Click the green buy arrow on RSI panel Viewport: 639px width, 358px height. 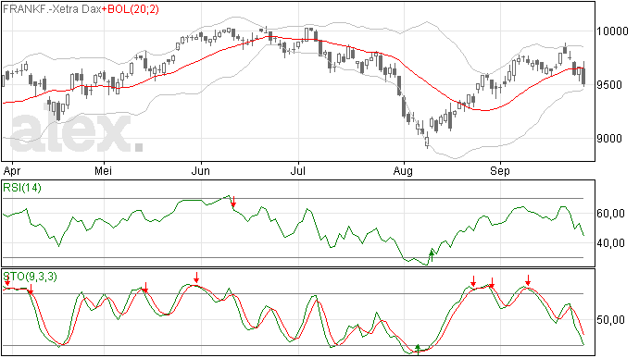click(432, 256)
